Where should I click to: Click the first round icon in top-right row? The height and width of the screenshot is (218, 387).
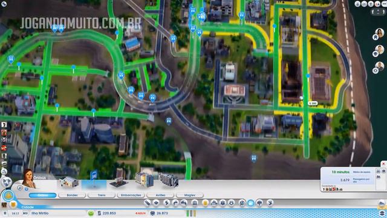(357, 4)
